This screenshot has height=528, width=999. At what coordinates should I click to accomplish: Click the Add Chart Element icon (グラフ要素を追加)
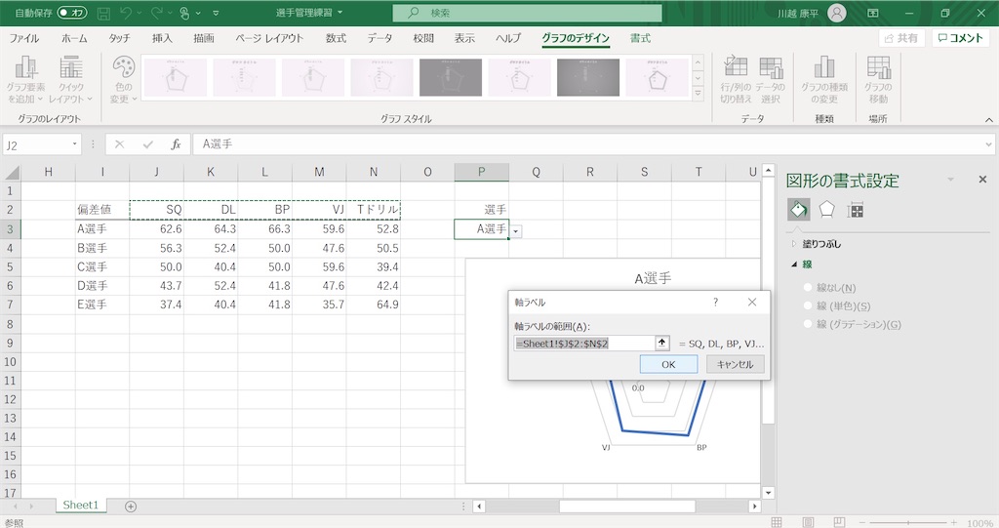(25, 79)
